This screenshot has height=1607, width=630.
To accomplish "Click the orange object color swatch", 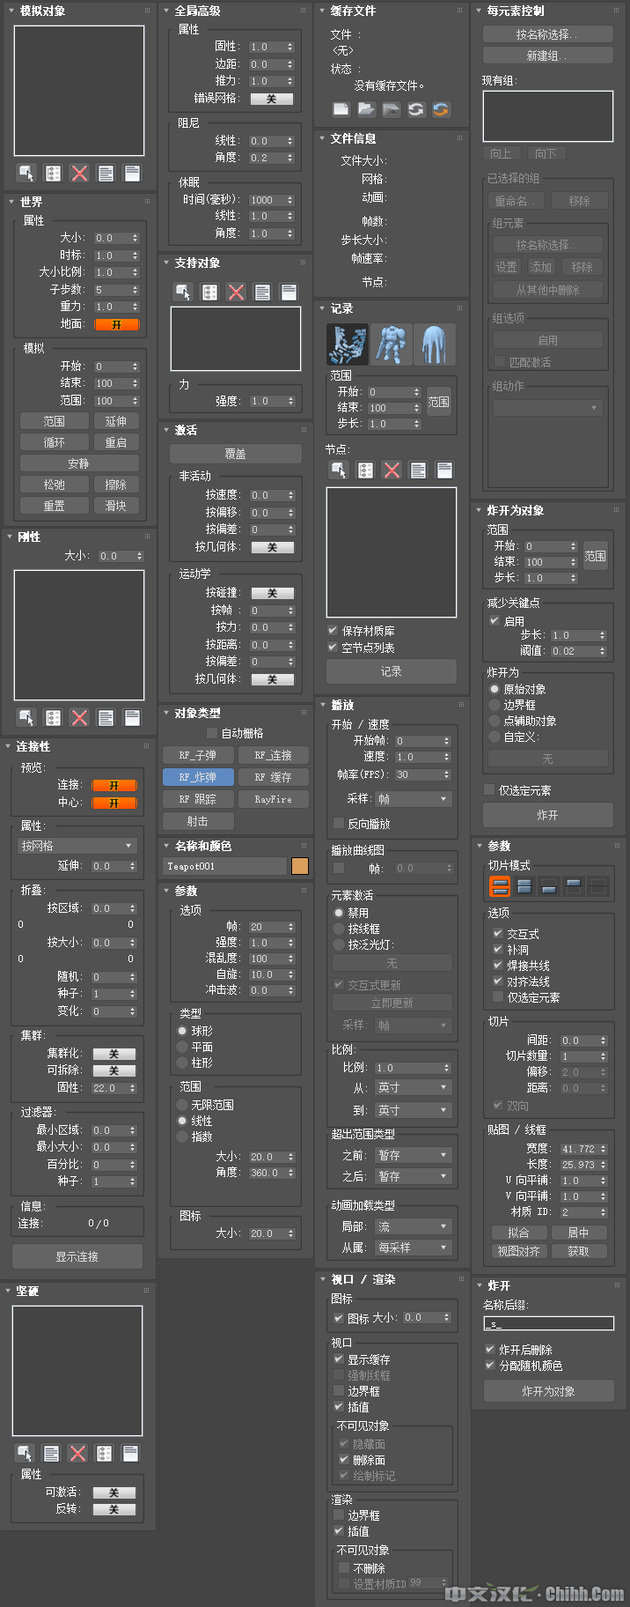I will pyautogui.click(x=300, y=866).
